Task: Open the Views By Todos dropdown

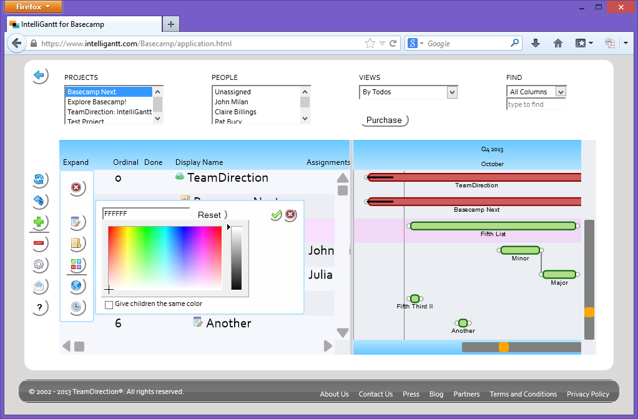Action: (x=408, y=92)
